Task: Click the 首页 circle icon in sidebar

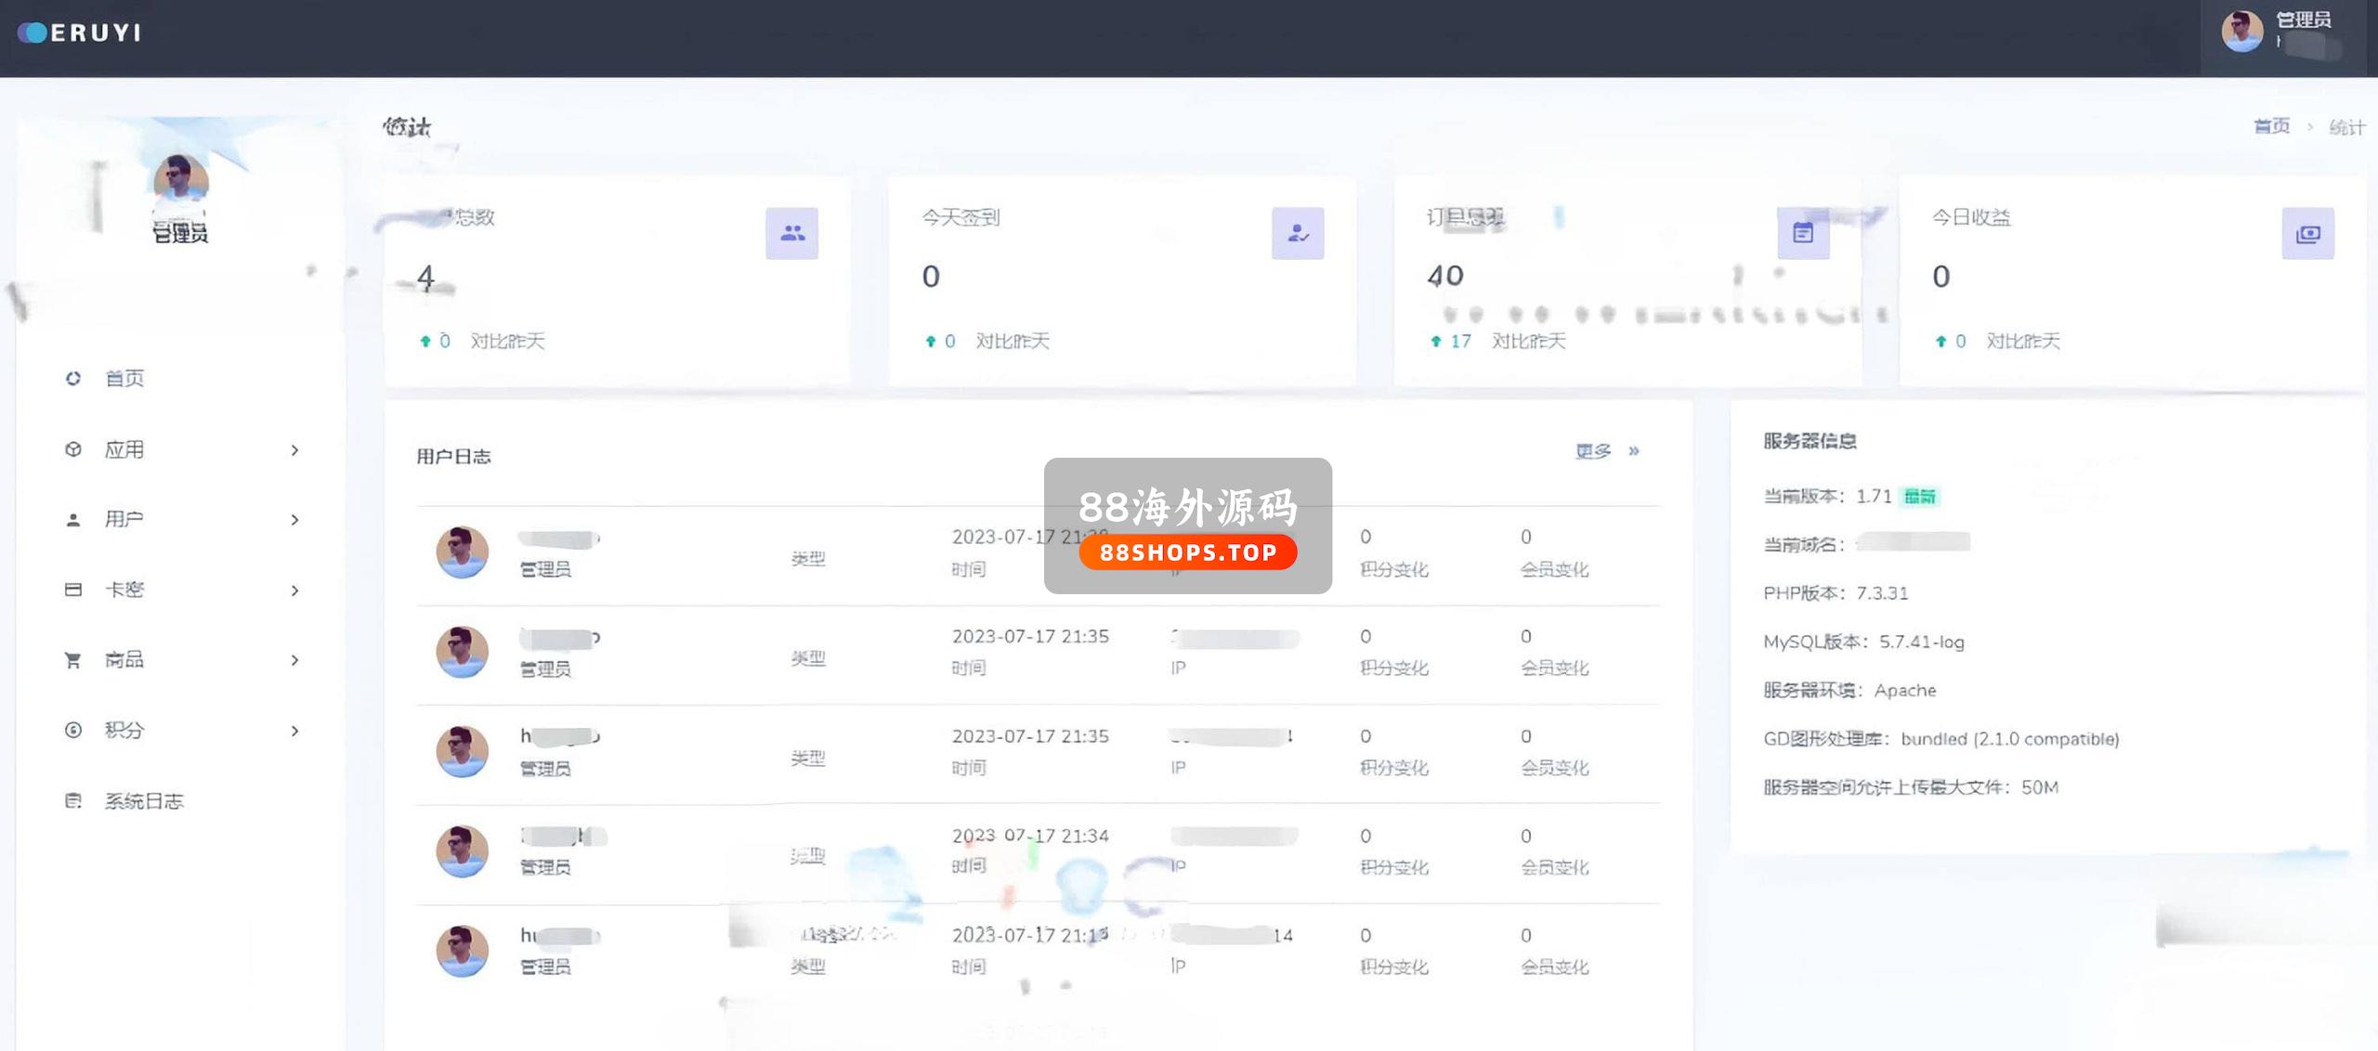Action: pos(73,378)
